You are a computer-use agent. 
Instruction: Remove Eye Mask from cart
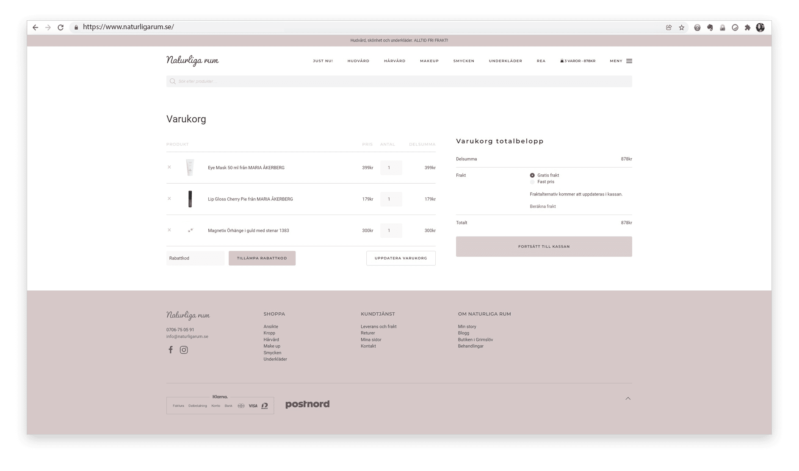click(169, 167)
